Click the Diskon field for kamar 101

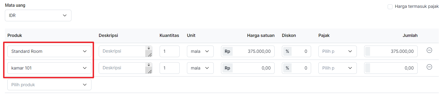296,68
